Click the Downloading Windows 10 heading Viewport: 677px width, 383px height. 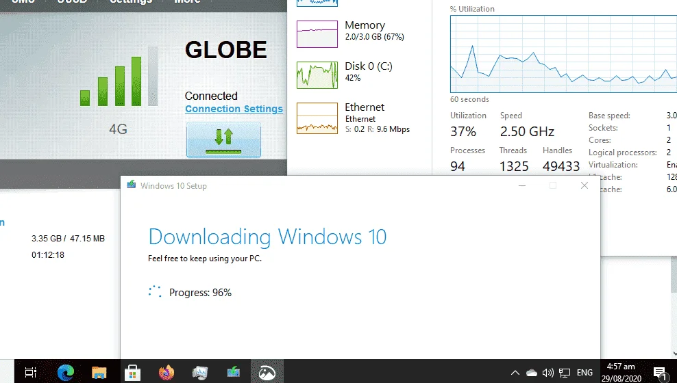[267, 237]
